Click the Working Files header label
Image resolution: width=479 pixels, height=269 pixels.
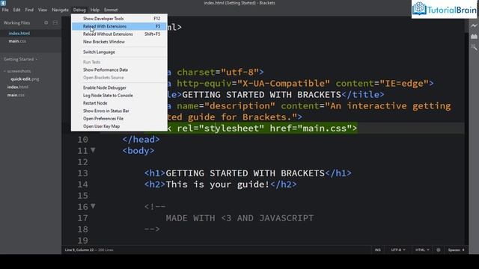[16, 22]
